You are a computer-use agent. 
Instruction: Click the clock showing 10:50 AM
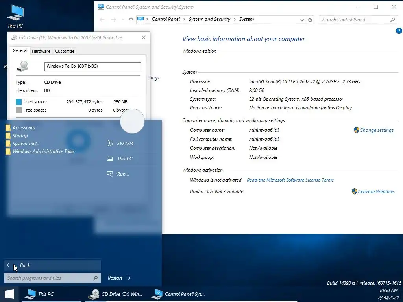(x=388, y=291)
